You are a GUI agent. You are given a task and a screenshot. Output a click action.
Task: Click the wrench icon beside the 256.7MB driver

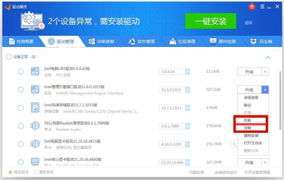(x=234, y=144)
